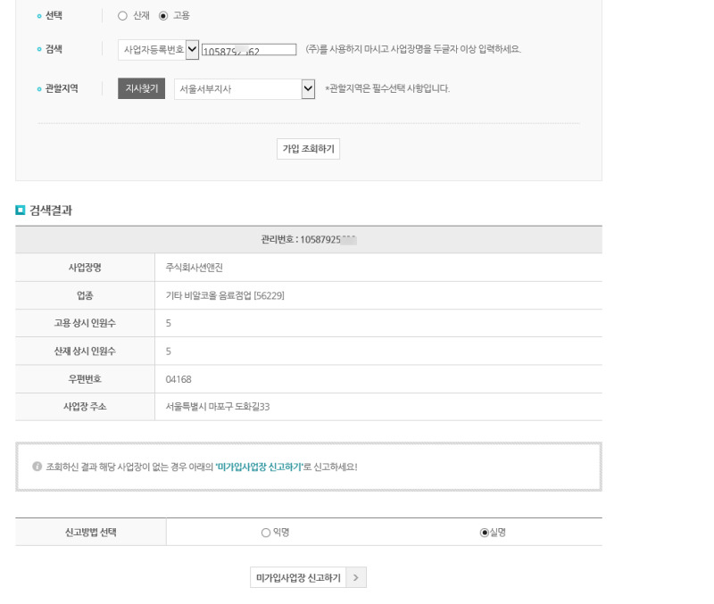This screenshot has height=604, width=714.
Task: Click the company name 주식회사션앤진
Action: pos(194,268)
